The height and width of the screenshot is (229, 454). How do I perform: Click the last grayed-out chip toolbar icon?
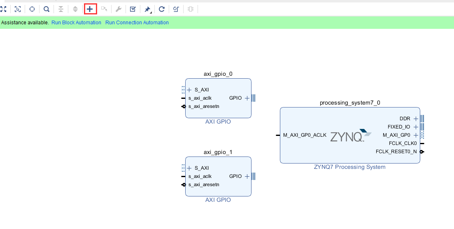pyautogui.click(x=190, y=9)
